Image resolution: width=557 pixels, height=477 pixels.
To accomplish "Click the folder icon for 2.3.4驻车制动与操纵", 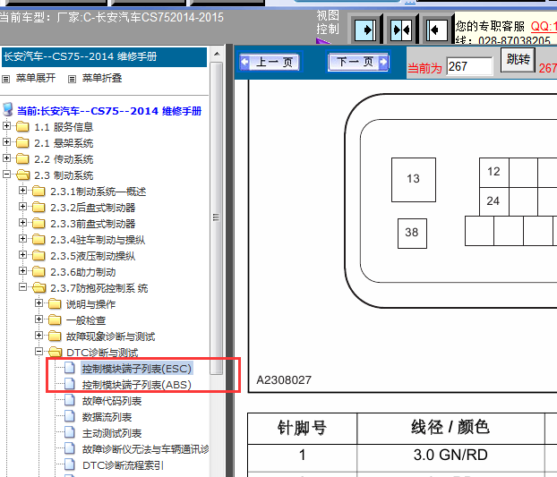I will click(39, 240).
